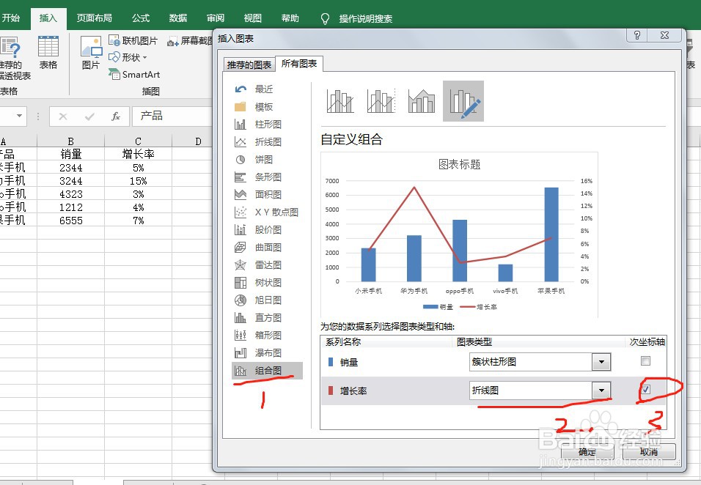701x485 pixels.
Task: Click the insert function fx icon
Action: coord(116,116)
